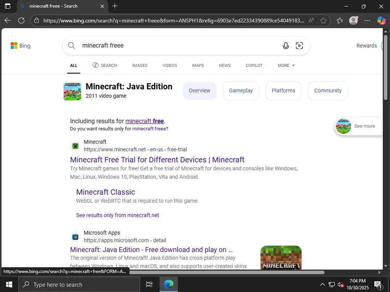
Task: Click the magnifier search icon in Bing box
Action: [x=71, y=46]
